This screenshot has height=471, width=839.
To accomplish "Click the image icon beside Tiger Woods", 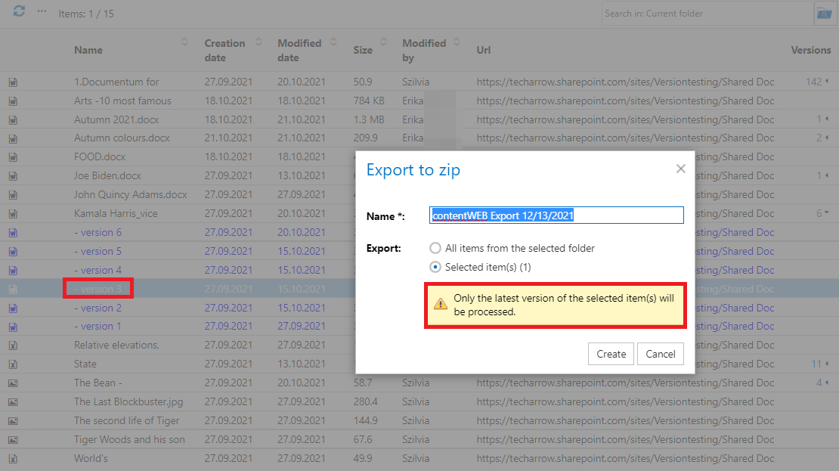I will 13,440.
